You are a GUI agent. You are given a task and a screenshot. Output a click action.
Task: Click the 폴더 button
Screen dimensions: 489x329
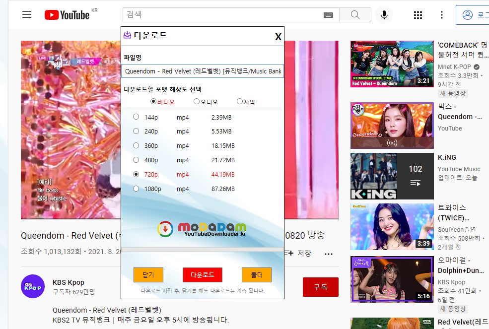257,275
